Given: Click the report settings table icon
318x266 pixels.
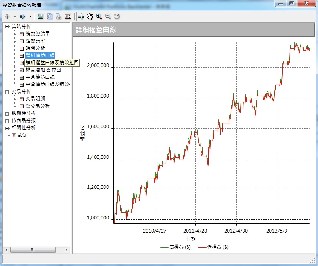Looking at the screenshot, I should tap(68, 16).
